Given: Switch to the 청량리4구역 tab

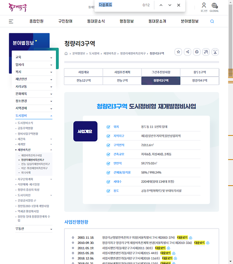Looking at the screenshot, I should [200, 80].
